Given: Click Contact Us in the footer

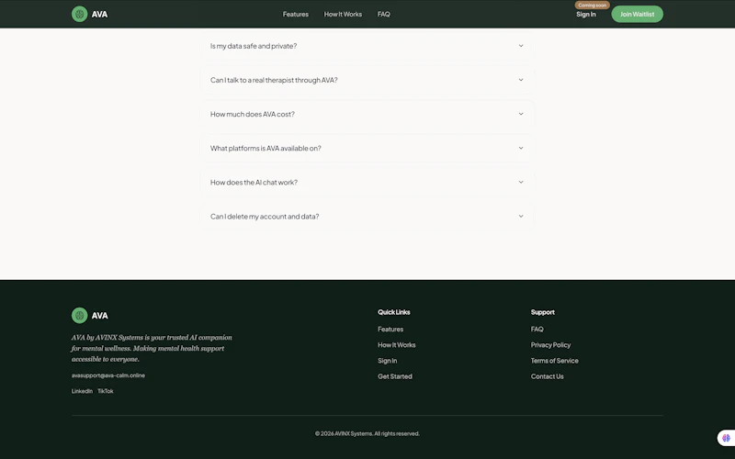Looking at the screenshot, I should [547, 376].
